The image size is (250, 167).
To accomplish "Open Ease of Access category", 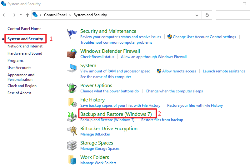I will tap(19, 93).
